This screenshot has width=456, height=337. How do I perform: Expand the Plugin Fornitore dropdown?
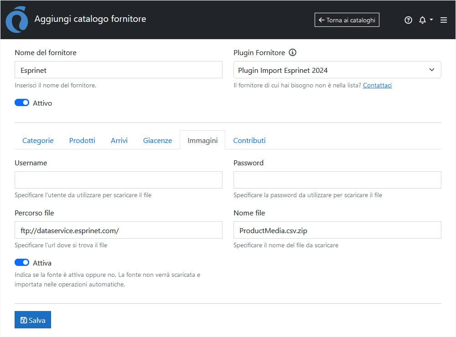tap(337, 70)
